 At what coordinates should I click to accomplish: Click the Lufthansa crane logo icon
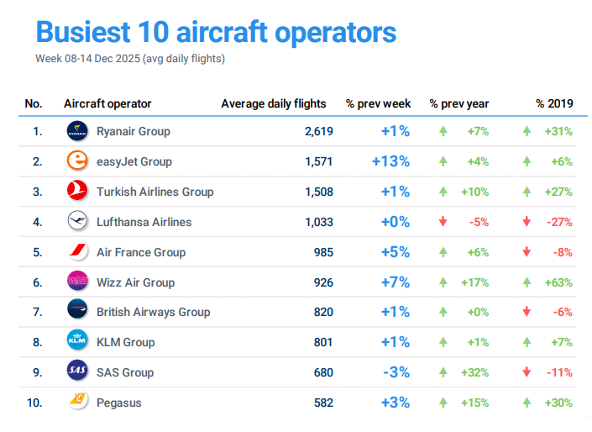pos(77,222)
